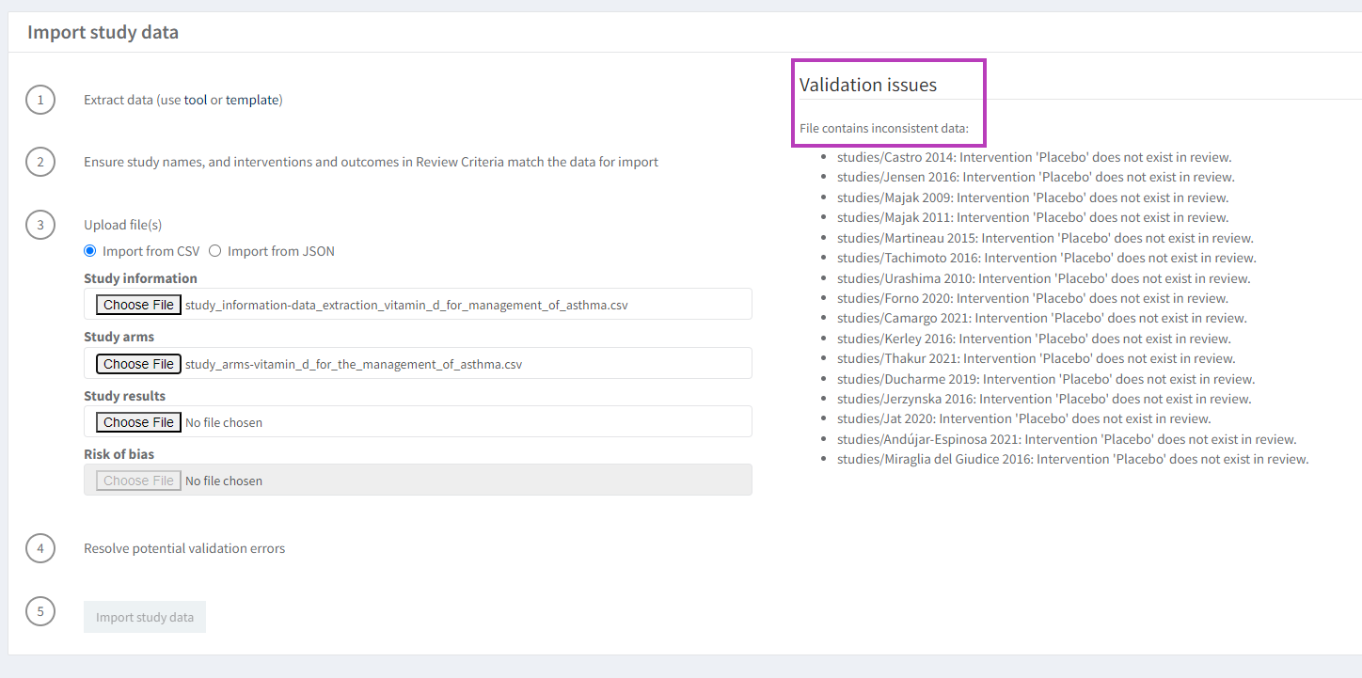
Task: Choose a file for Study information
Action: [x=138, y=305]
